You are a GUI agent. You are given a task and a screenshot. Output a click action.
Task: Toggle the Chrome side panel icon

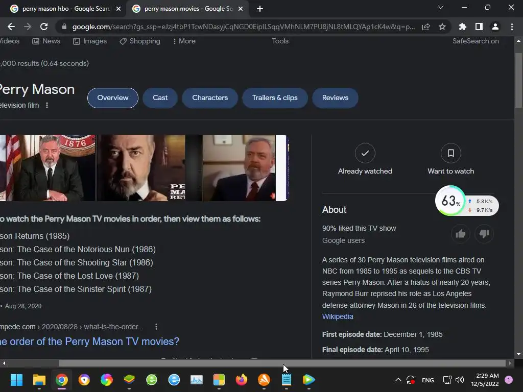(x=479, y=27)
